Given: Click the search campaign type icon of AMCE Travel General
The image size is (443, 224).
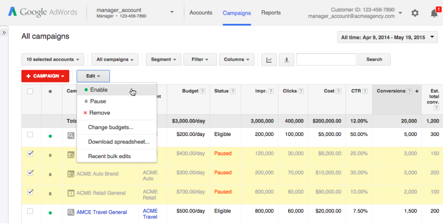Looking at the screenshot, I should [71, 212].
